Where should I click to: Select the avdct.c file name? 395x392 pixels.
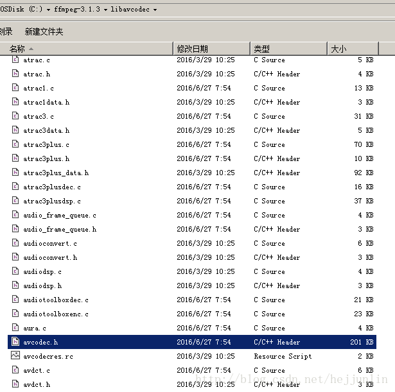click(x=37, y=370)
